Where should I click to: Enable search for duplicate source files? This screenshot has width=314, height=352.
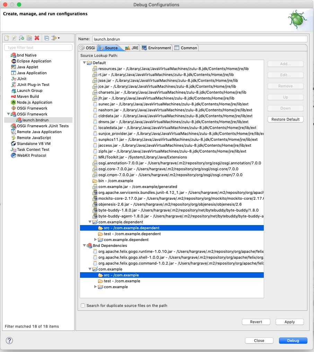coord(82,306)
